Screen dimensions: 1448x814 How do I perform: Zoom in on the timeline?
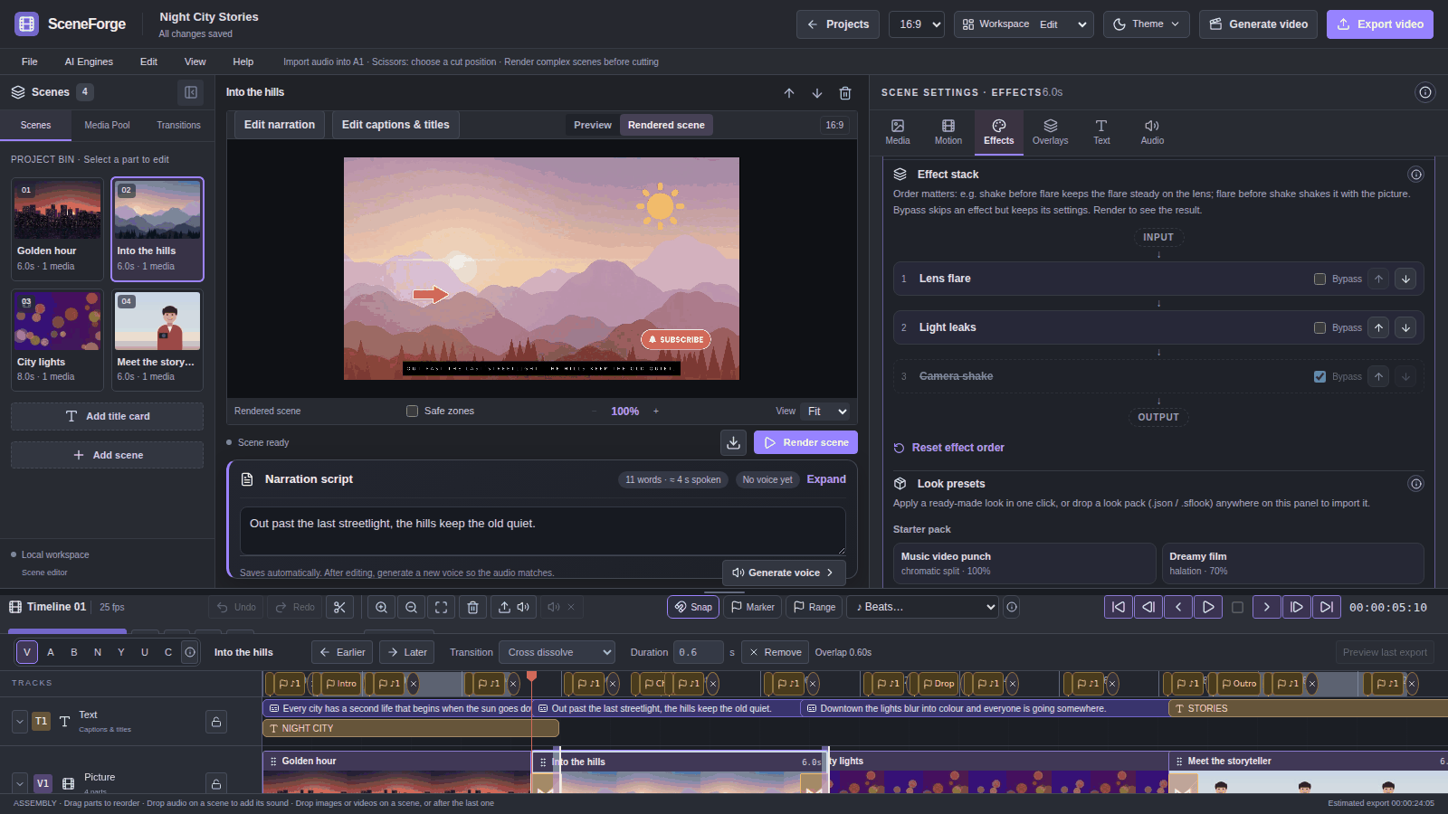[382, 607]
